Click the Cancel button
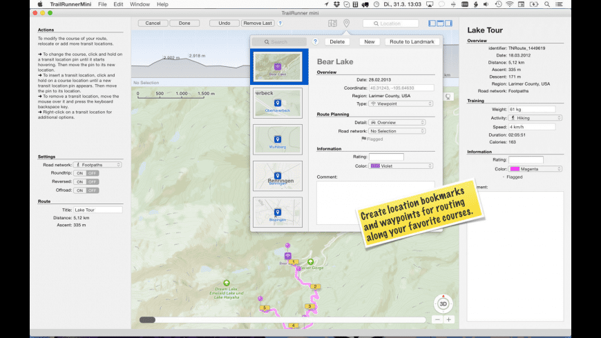 (153, 23)
